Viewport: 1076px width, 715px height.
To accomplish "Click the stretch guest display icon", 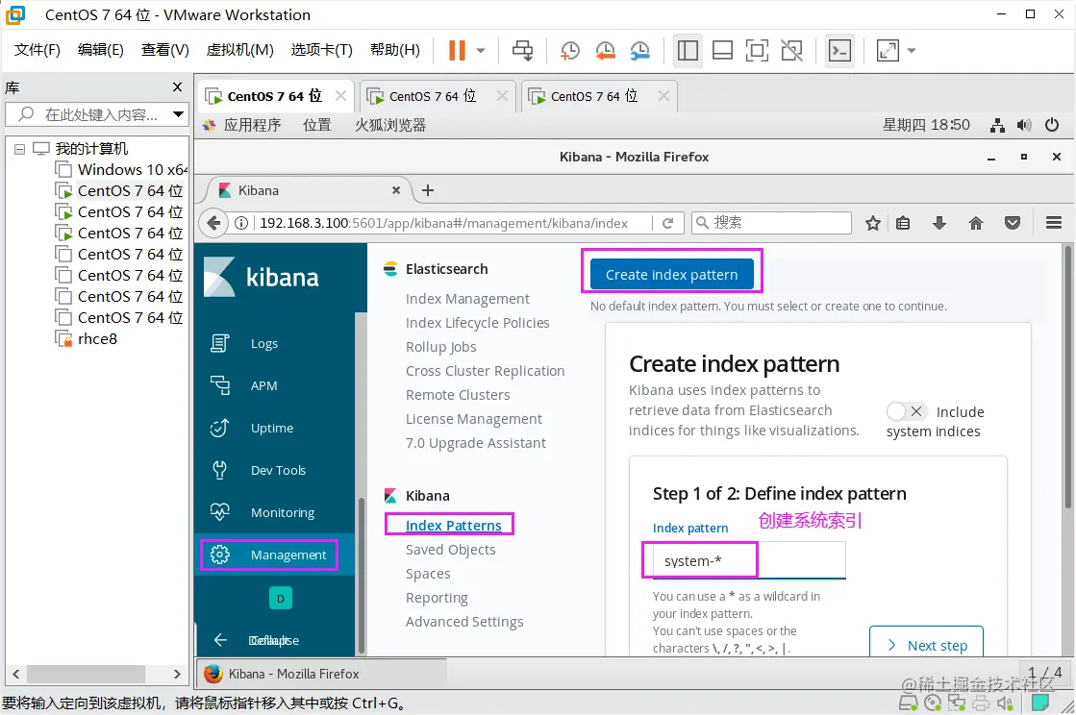I will [x=888, y=50].
